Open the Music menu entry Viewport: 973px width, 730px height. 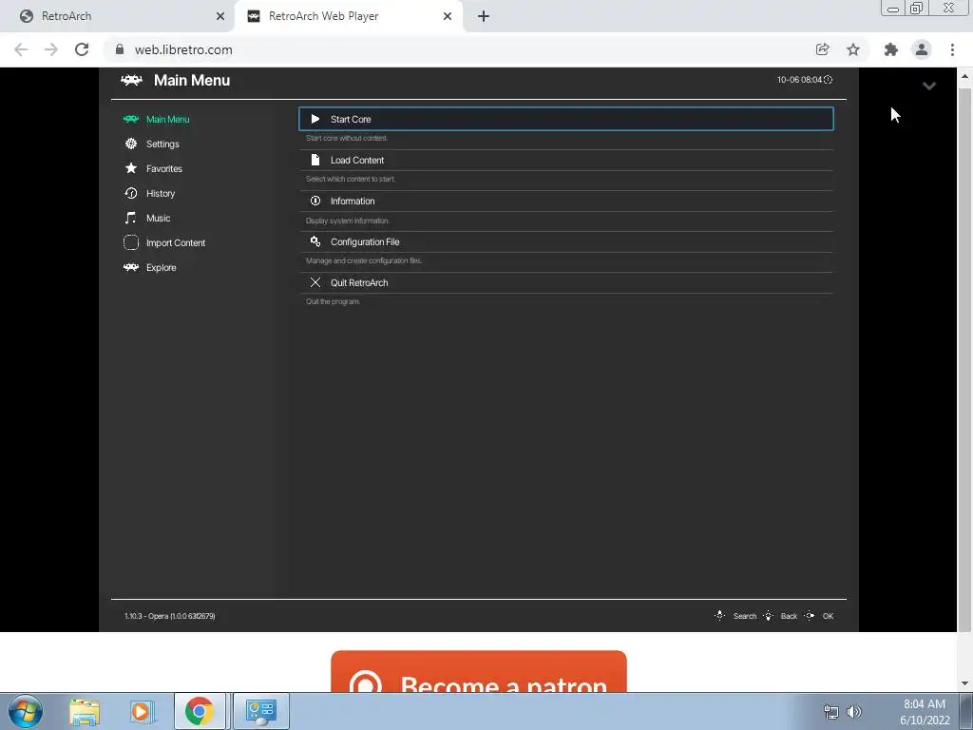[158, 219]
